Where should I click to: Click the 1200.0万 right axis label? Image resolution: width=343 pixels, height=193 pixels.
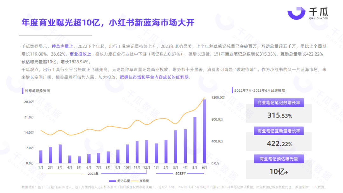pos(218,97)
